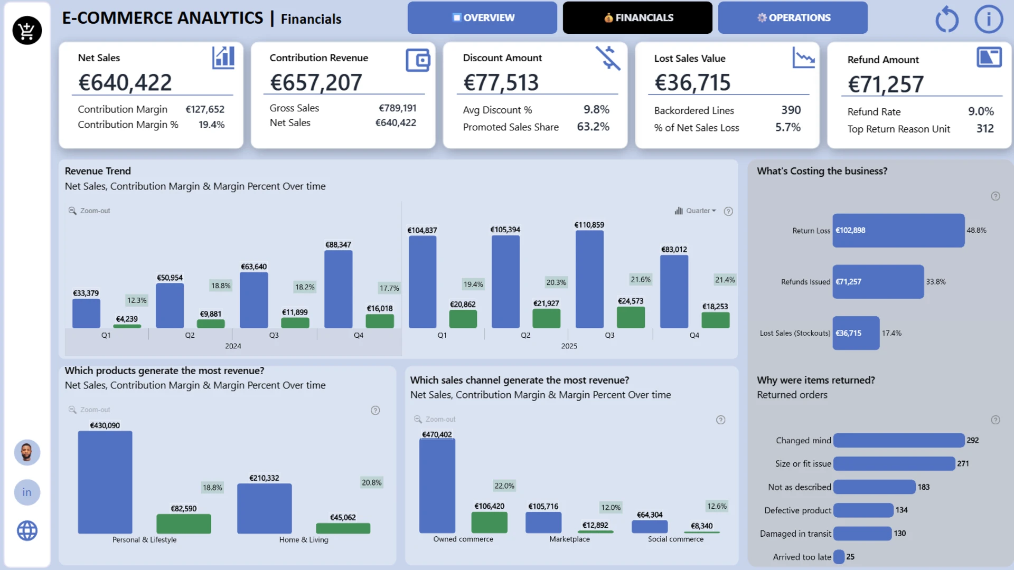Open the info icon at top right
1014x570 pixels.
pyautogui.click(x=989, y=20)
